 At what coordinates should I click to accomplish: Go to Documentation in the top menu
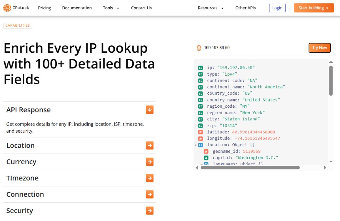point(77,8)
